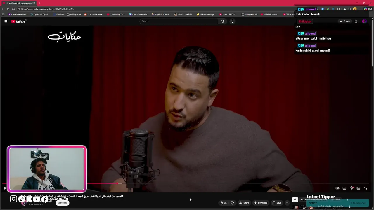Open the more actions three-dot menu
The width and height of the screenshot is (374, 210).
[287, 203]
